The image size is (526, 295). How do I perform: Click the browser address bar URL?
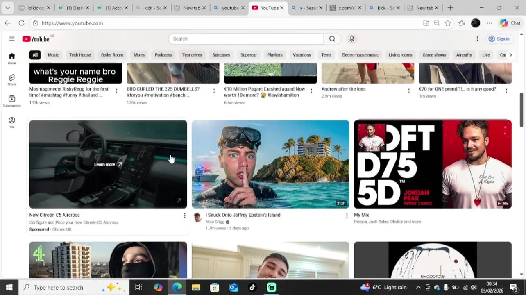pos(72,23)
